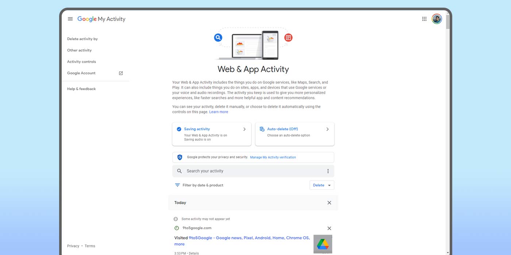This screenshot has width=511, height=255.
Task: Click the Learn more link
Action: point(218,112)
